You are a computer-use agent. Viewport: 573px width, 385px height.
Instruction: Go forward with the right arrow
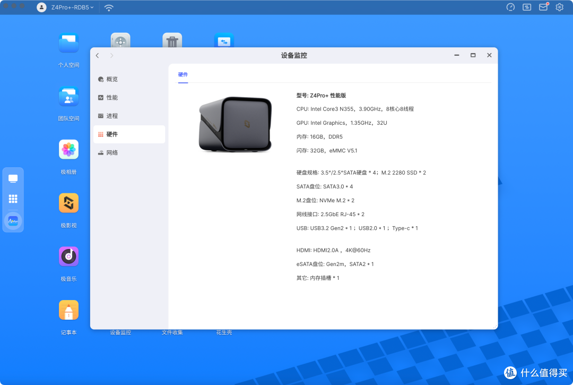tap(112, 56)
